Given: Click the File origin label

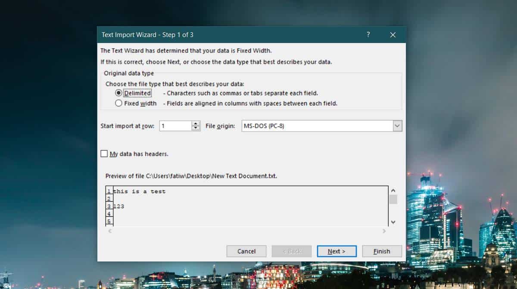Looking at the screenshot, I should (x=220, y=126).
